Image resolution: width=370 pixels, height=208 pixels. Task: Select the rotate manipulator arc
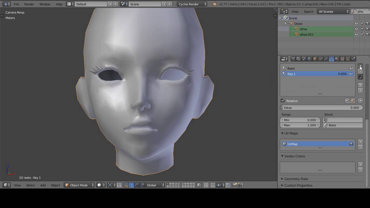137,185
